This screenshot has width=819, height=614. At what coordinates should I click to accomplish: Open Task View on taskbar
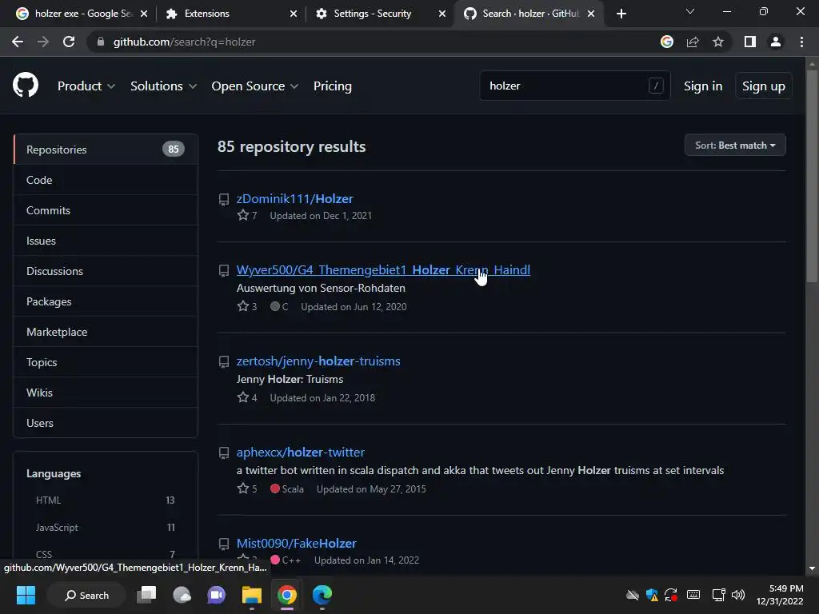tap(146, 595)
